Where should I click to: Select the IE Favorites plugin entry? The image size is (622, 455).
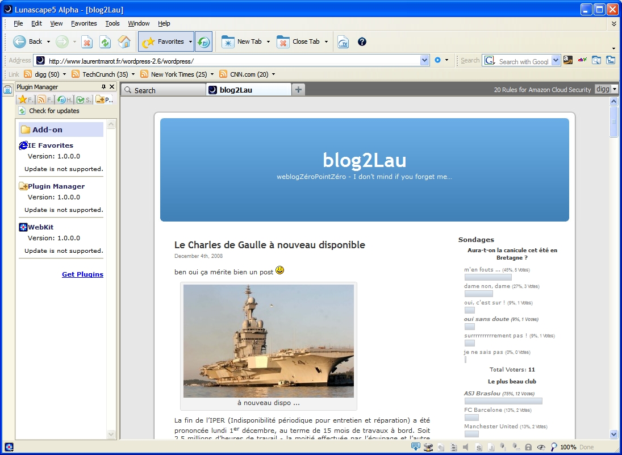(51, 145)
